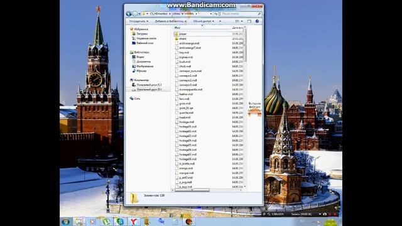Toggle the preview pane button
This screenshot has width=402, height=226.
click(249, 21)
